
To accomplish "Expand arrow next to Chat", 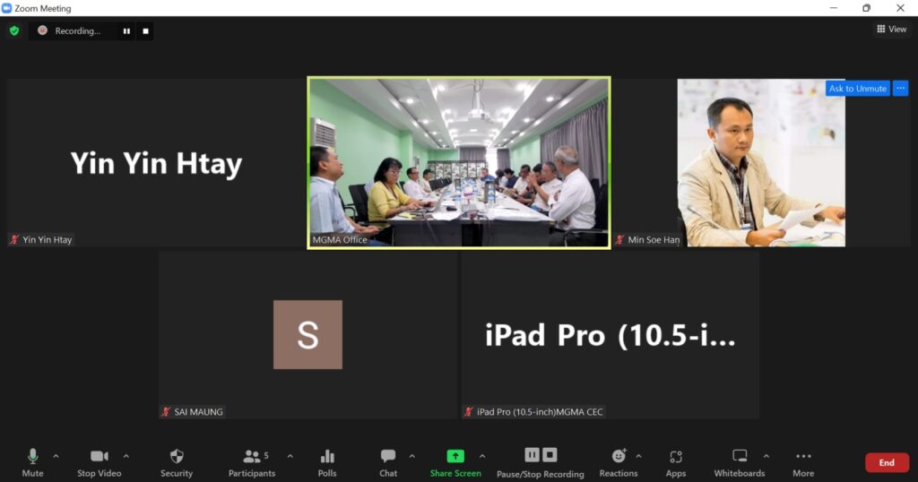I will [411, 456].
